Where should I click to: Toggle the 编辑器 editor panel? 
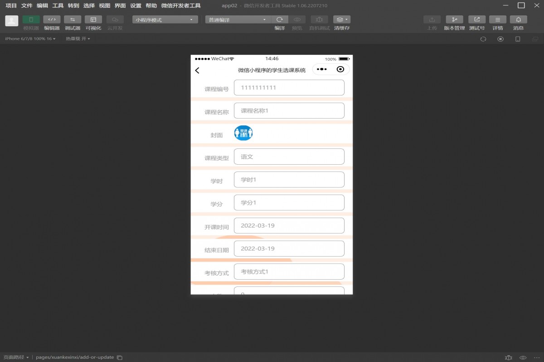(x=52, y=20)
